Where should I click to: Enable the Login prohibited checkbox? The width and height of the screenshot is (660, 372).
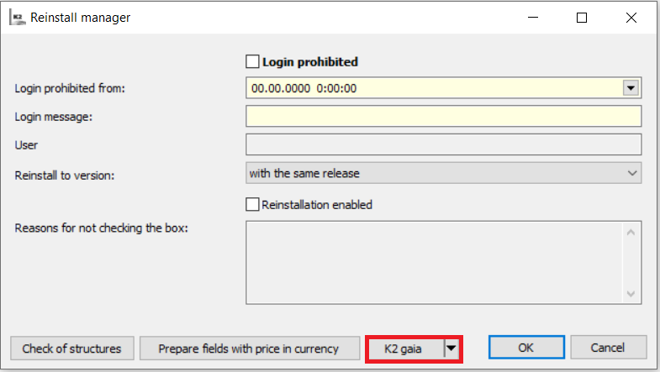252,61
